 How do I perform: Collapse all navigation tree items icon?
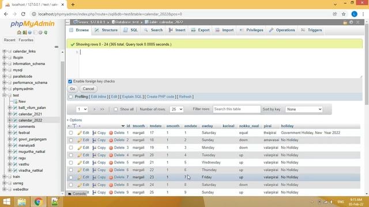pyautogui.click(x=57, y=47)
